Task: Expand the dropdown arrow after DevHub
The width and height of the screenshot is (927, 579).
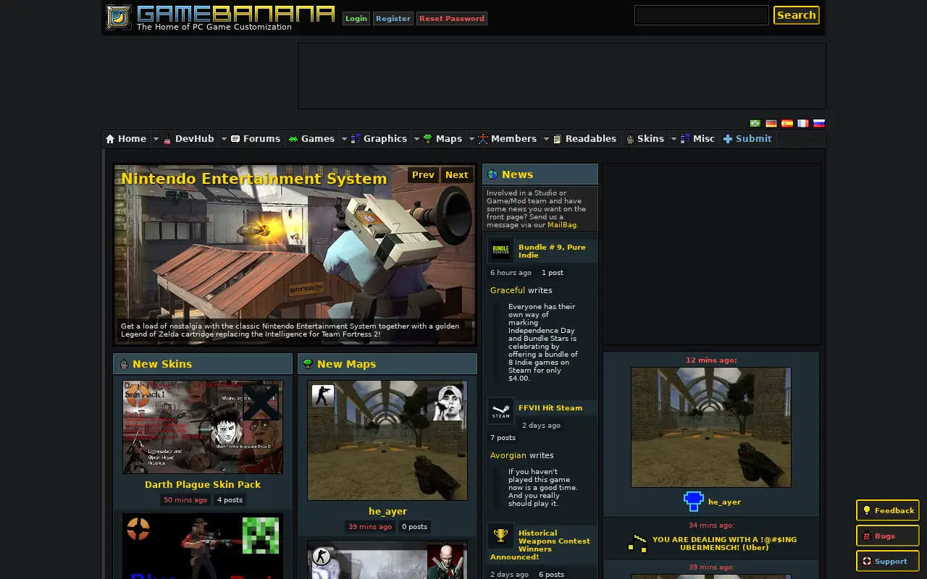Action: [224, 139]
